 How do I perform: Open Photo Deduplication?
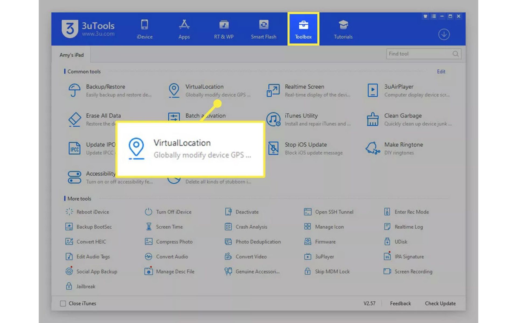[253, 242]
